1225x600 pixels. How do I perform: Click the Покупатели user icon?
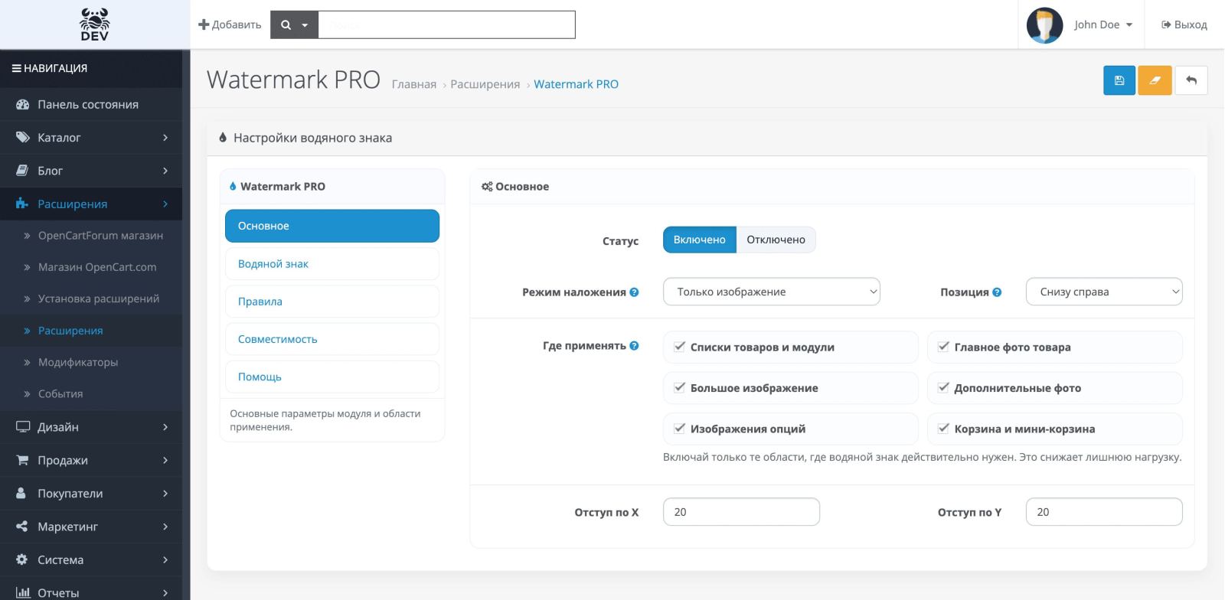21,494
